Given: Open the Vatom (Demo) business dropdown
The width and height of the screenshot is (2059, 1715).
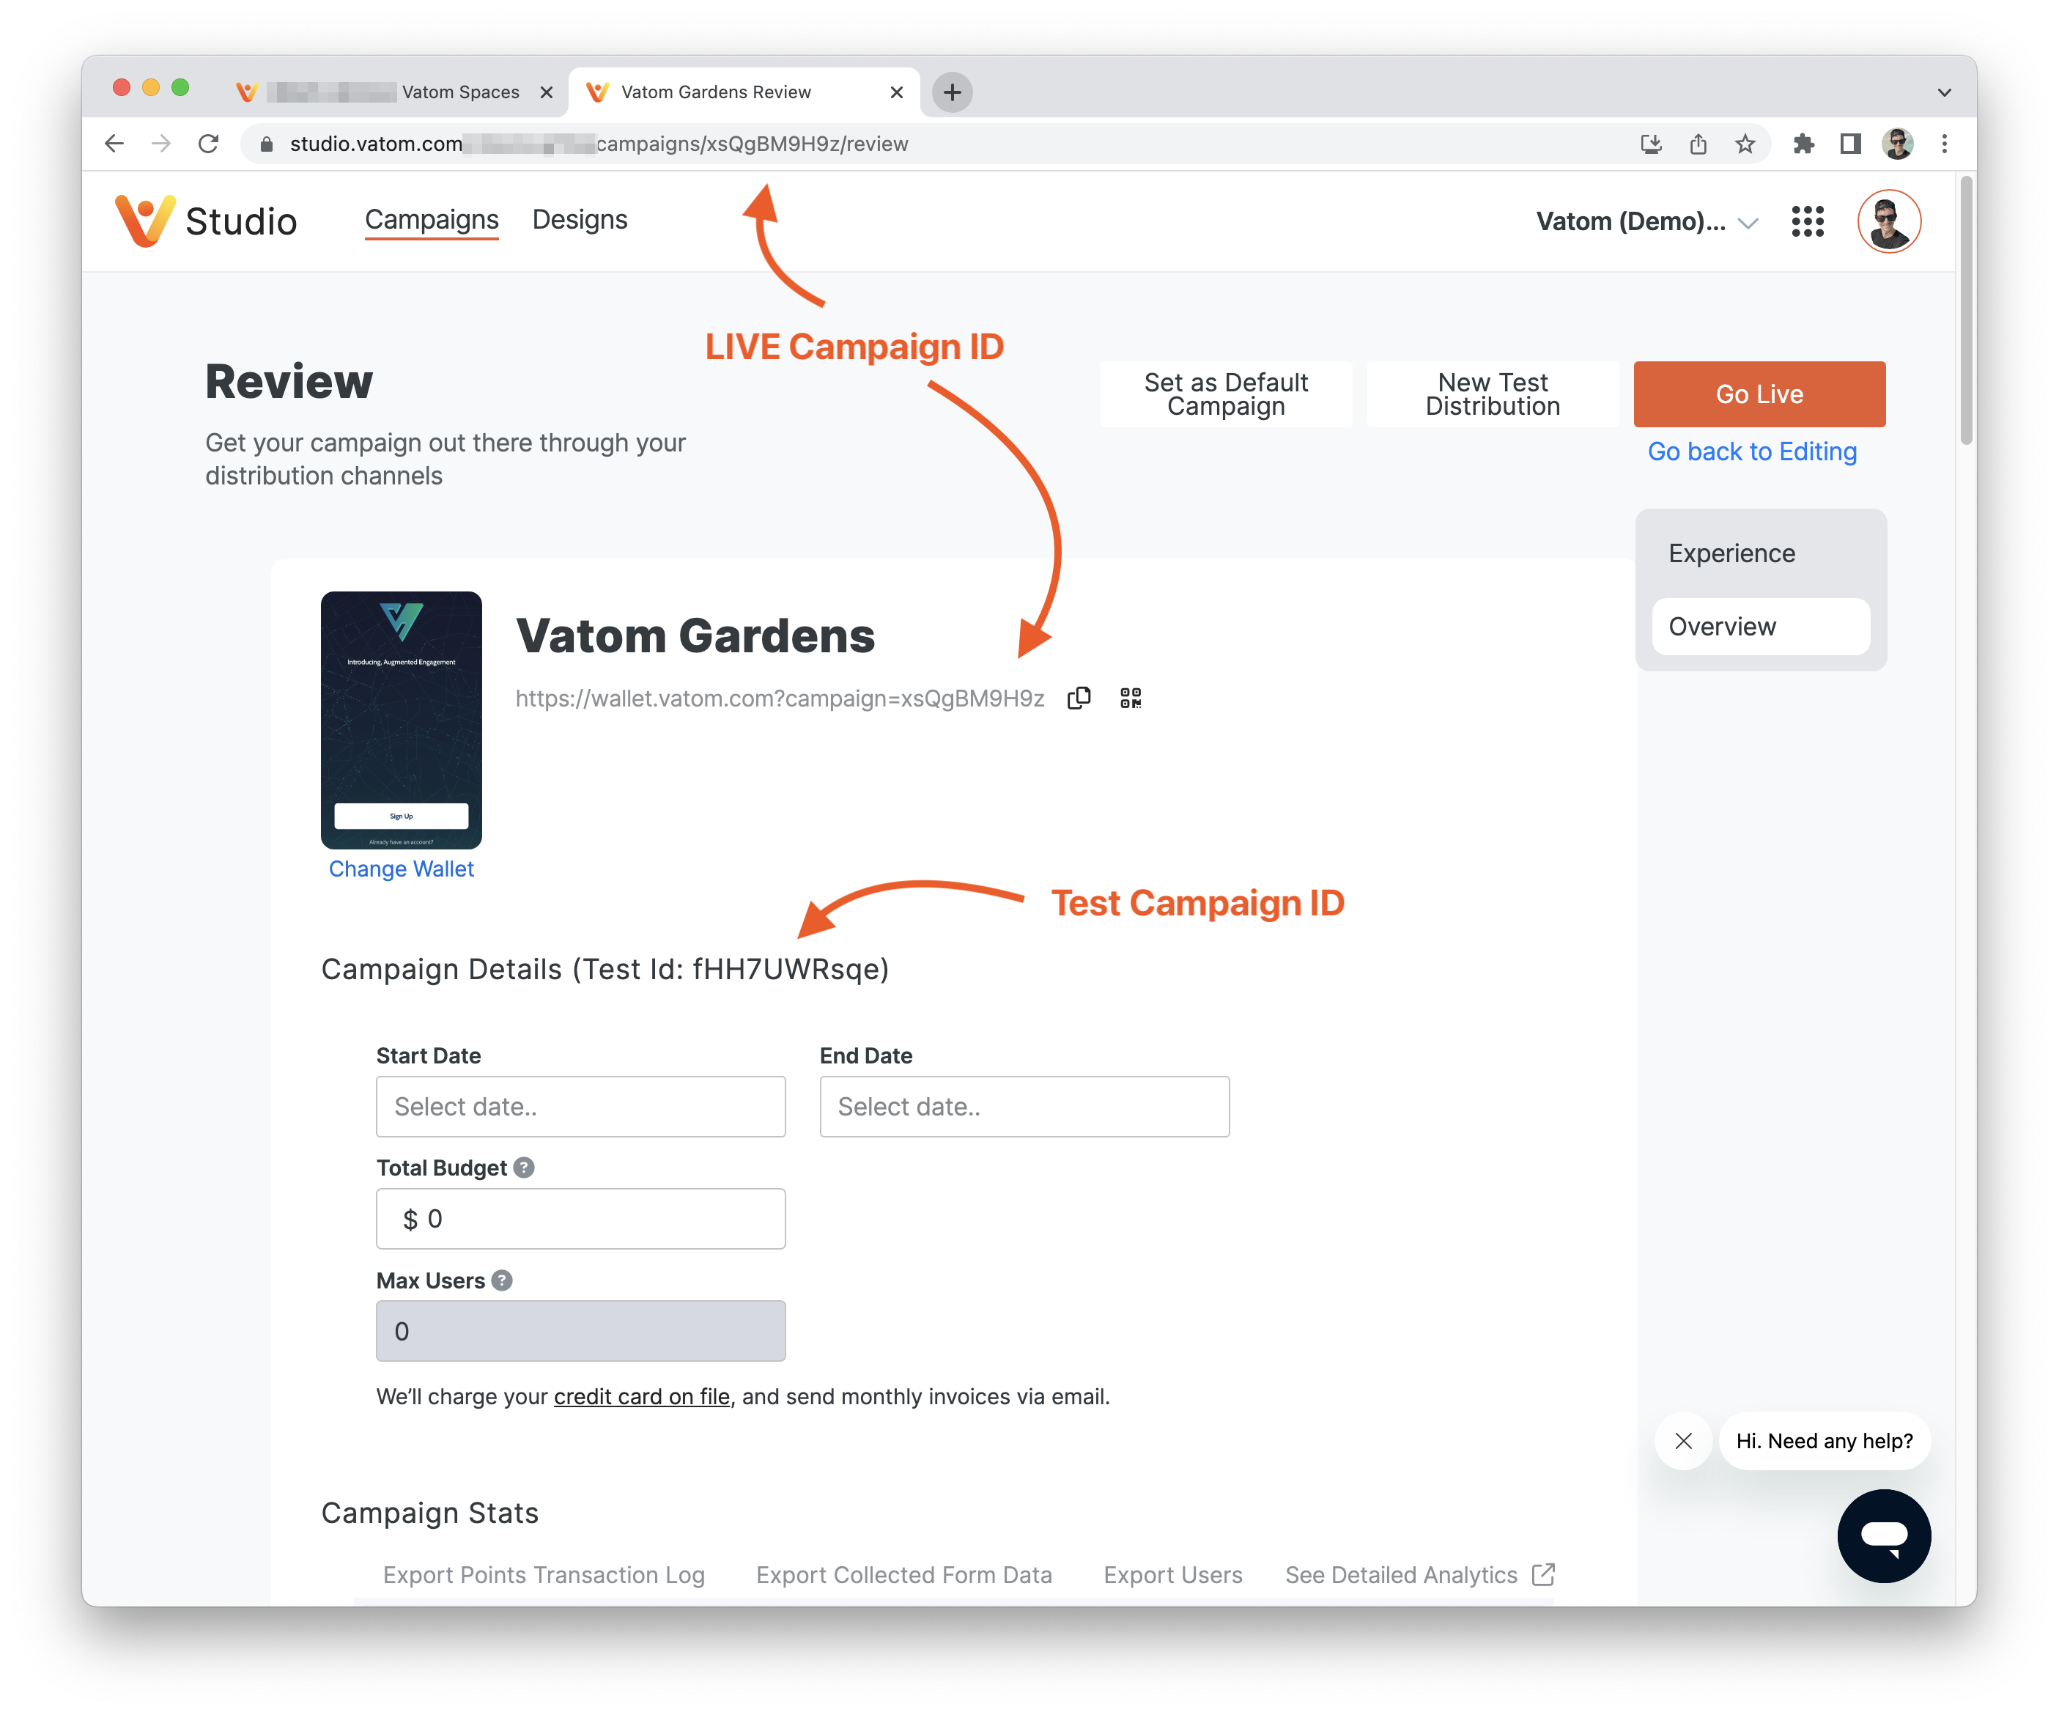Looking at the screenshot, I should click(1646, 221).
